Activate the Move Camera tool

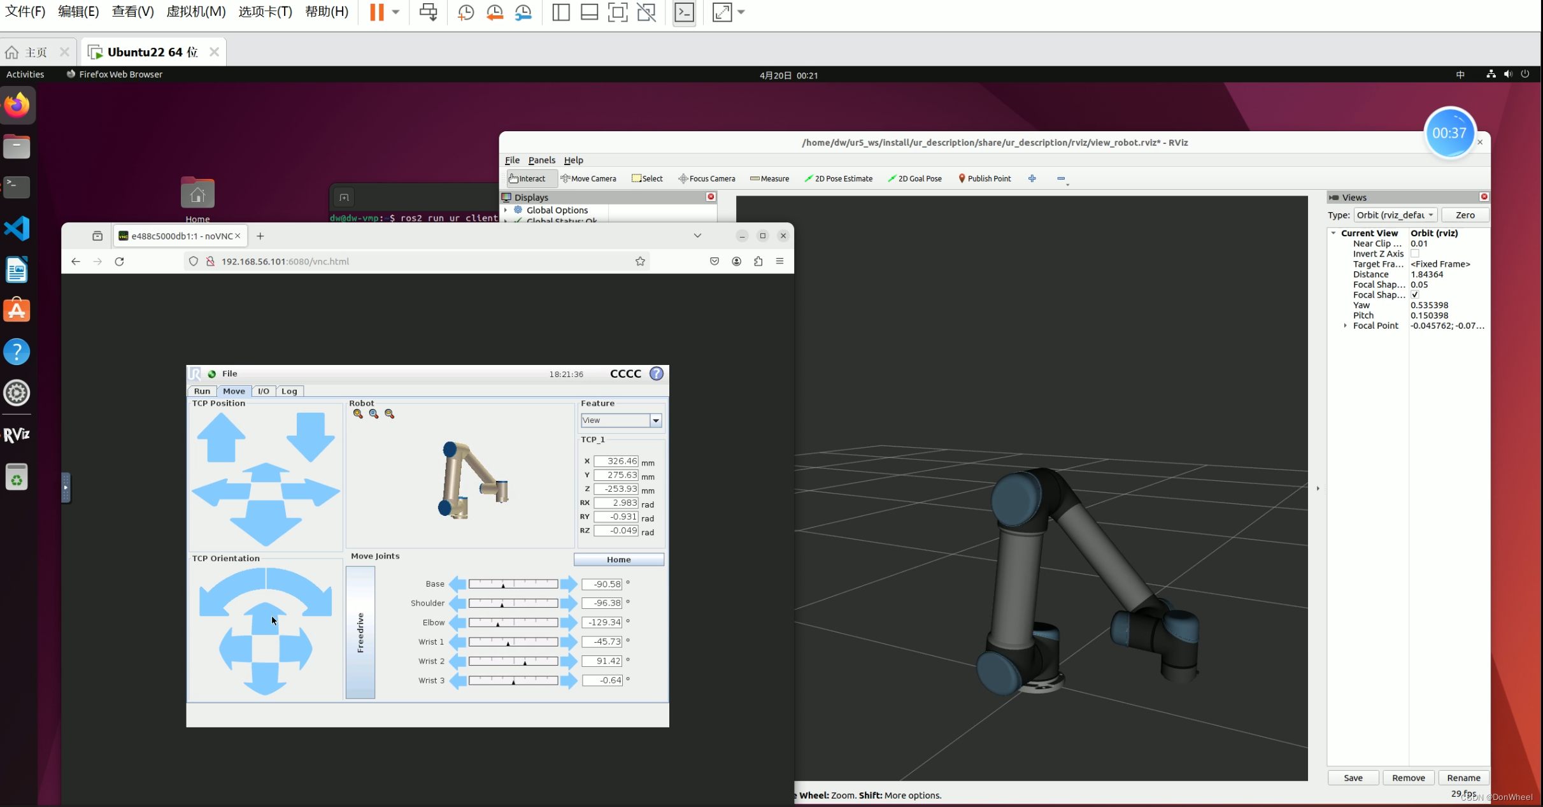[588, 178]
